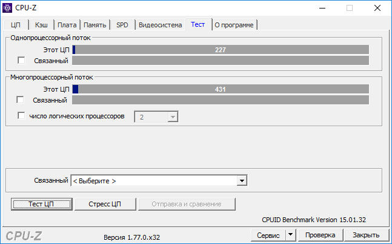Image resolution: width=392 pixels, height=244 pixels.
Task: Tick the число логических процессоров checkbox
Action: [21, 116]
